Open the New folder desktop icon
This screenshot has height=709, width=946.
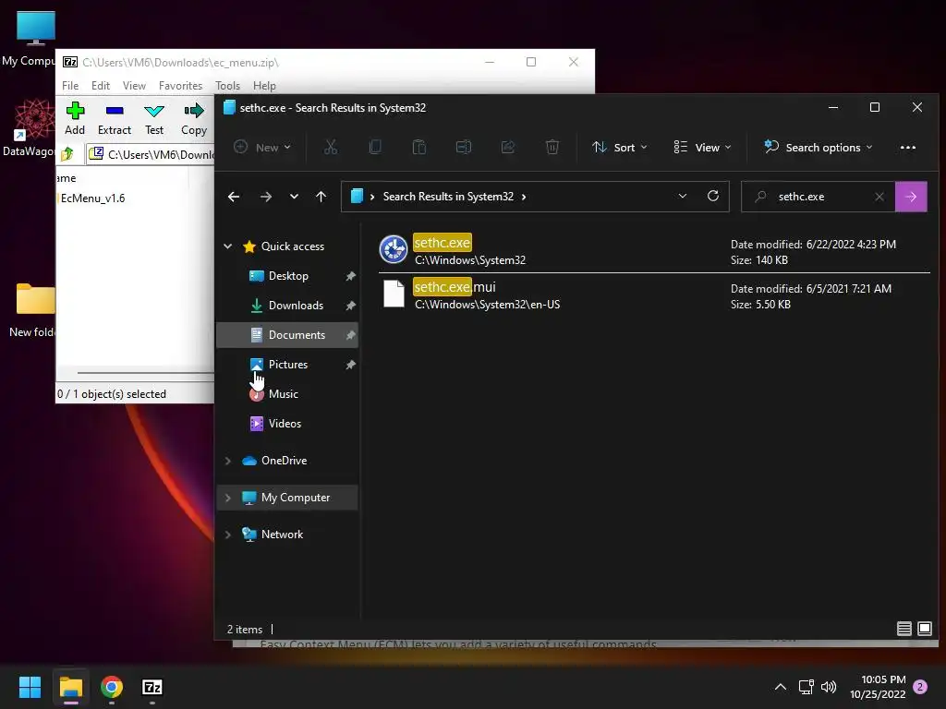tap(34, 310)
